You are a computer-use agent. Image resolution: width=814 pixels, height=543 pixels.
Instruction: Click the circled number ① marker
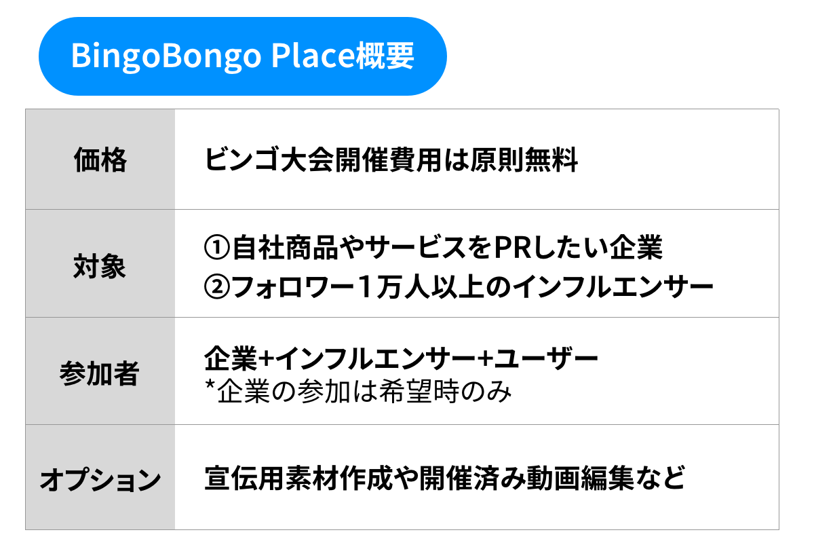tap(217, 248)
